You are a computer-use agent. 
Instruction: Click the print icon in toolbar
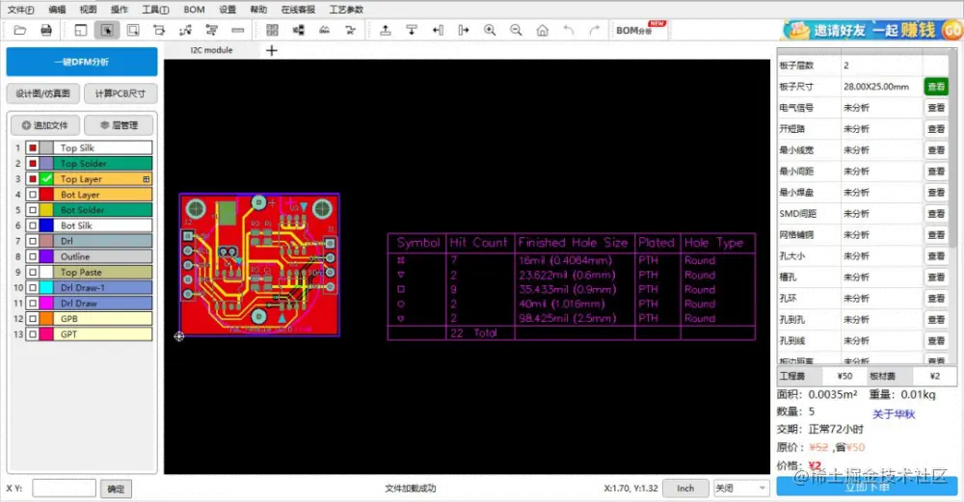pos(46,30)
